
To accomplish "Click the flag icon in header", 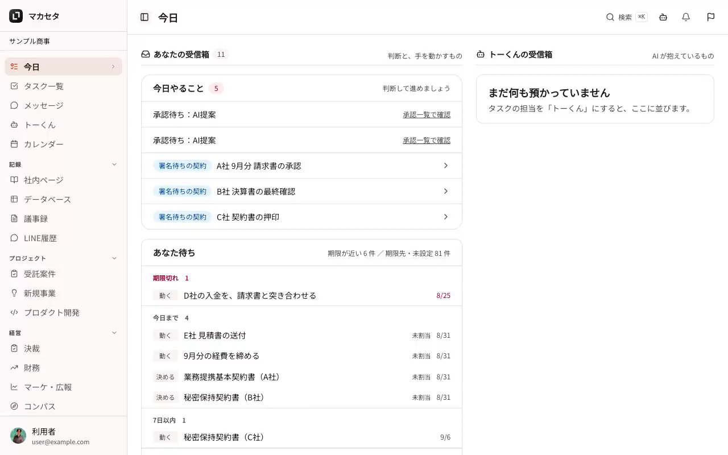I will point(711,17).
